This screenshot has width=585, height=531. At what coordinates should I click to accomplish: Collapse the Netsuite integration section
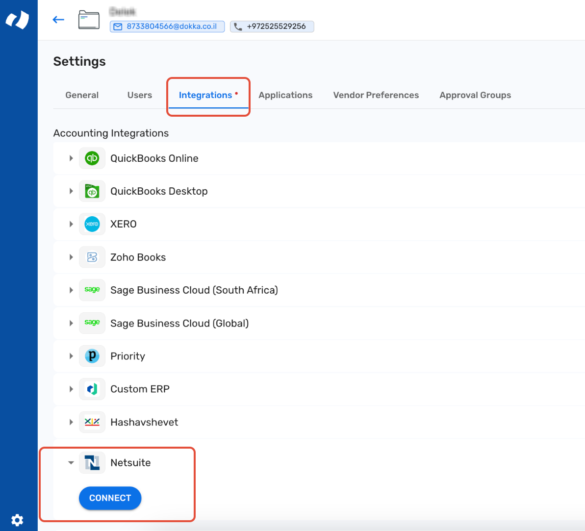[71, 463]
